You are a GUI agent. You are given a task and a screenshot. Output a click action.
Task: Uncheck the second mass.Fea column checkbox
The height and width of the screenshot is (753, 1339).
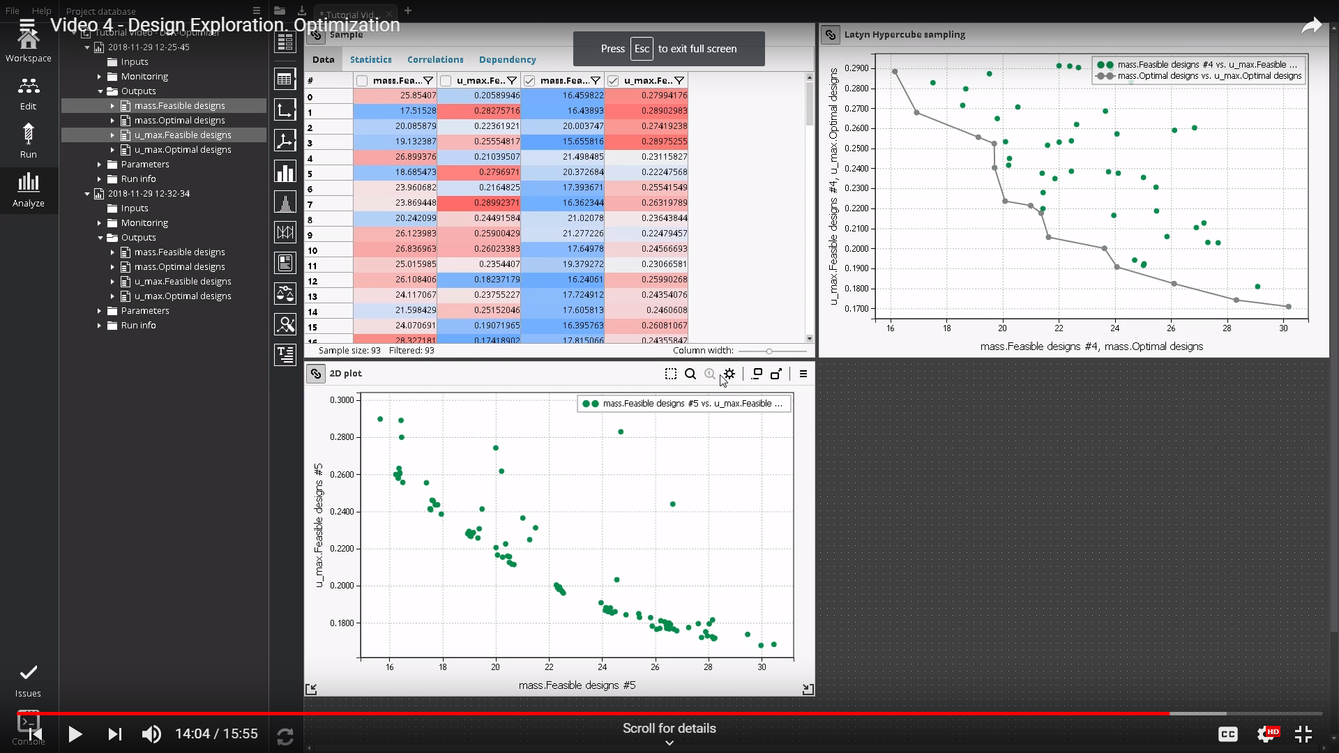click(x=529, y=81)
